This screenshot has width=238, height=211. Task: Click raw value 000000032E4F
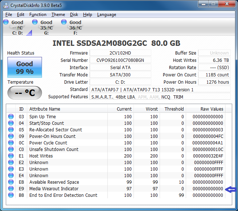point(208,156)
